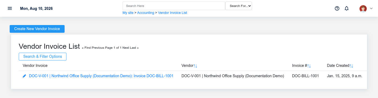
Task: Click the Vendor column header label
Action: [x=187, y=66]
